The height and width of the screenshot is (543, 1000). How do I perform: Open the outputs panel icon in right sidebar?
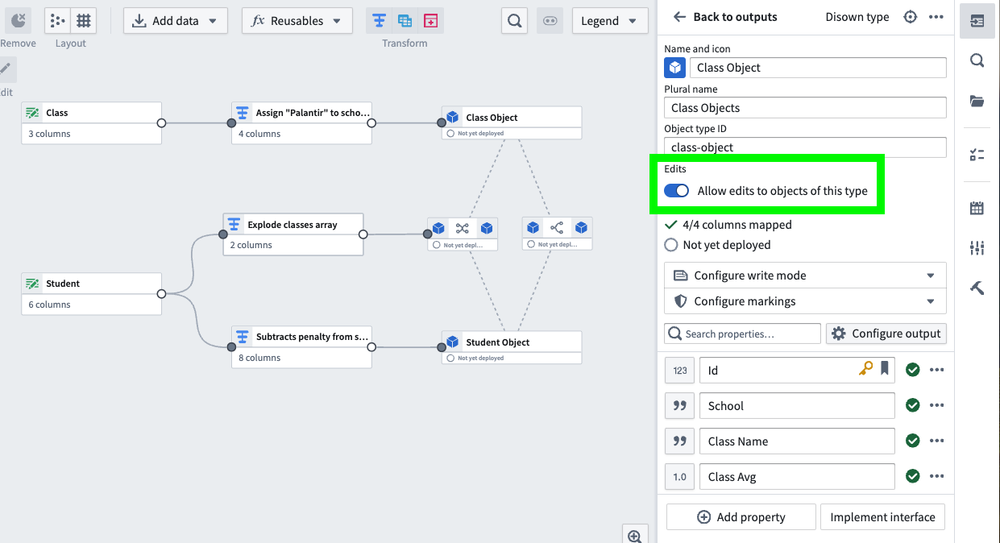click(977, 21)
